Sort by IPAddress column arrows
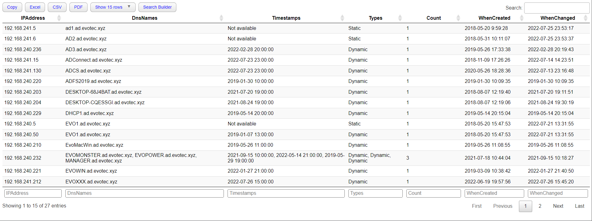This screenshot has width=592, height=221. pyautogui.click(x=59, y=18)
